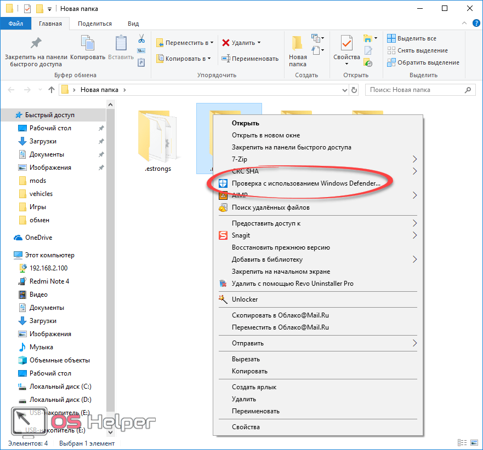Expand the 7-Zip submenu arrow

[414, 159]
